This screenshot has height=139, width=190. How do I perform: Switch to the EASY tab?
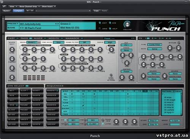13,38
